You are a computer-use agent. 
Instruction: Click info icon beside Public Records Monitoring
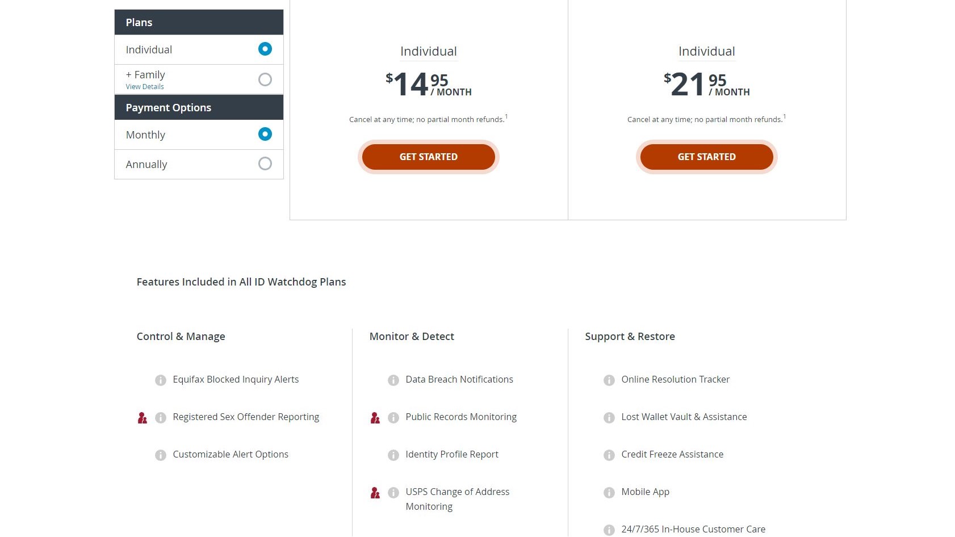click(x=393, y=418)
